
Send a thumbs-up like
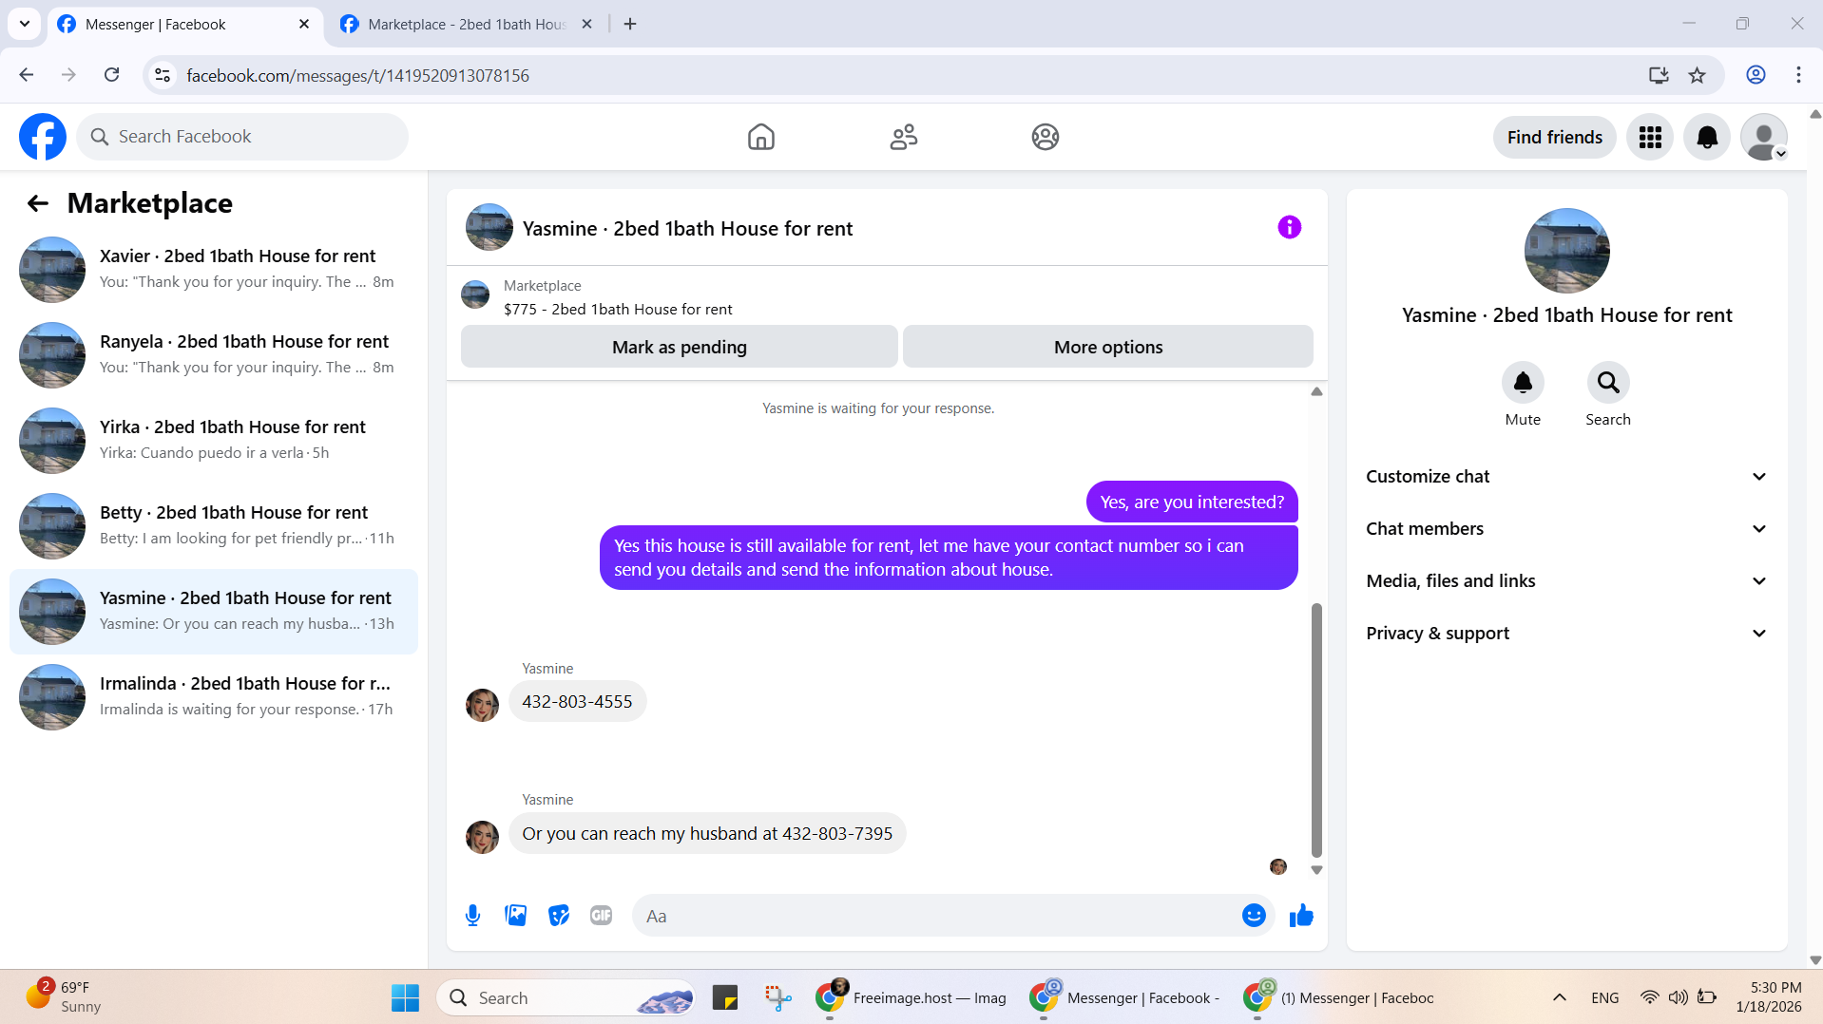pyautogui.click(x=1301, y=916)
